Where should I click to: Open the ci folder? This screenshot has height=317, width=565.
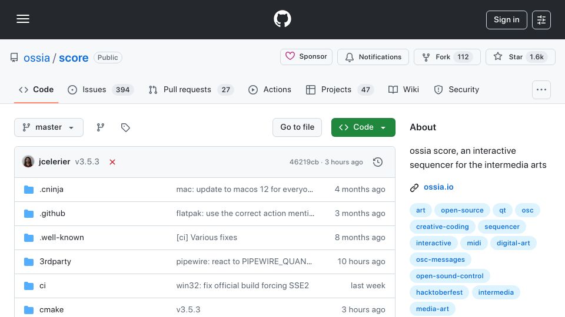pyautogui.click(x=42, y=286)
